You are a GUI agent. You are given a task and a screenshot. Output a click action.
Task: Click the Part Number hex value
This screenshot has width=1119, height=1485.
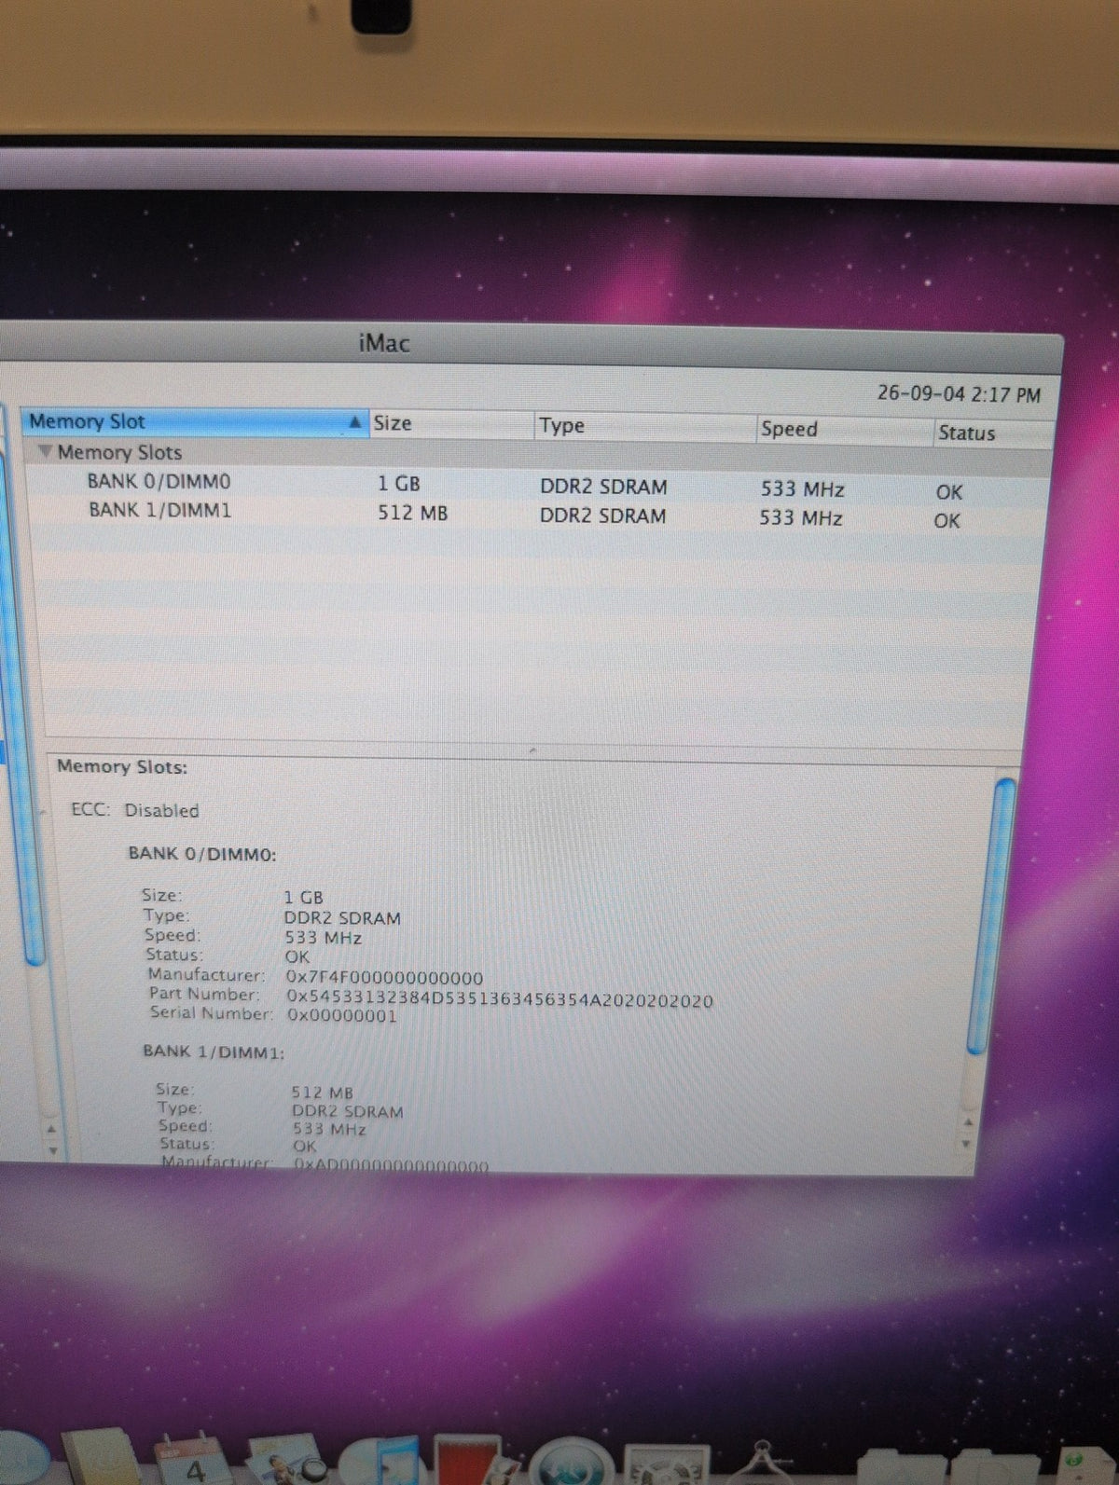500,1000
